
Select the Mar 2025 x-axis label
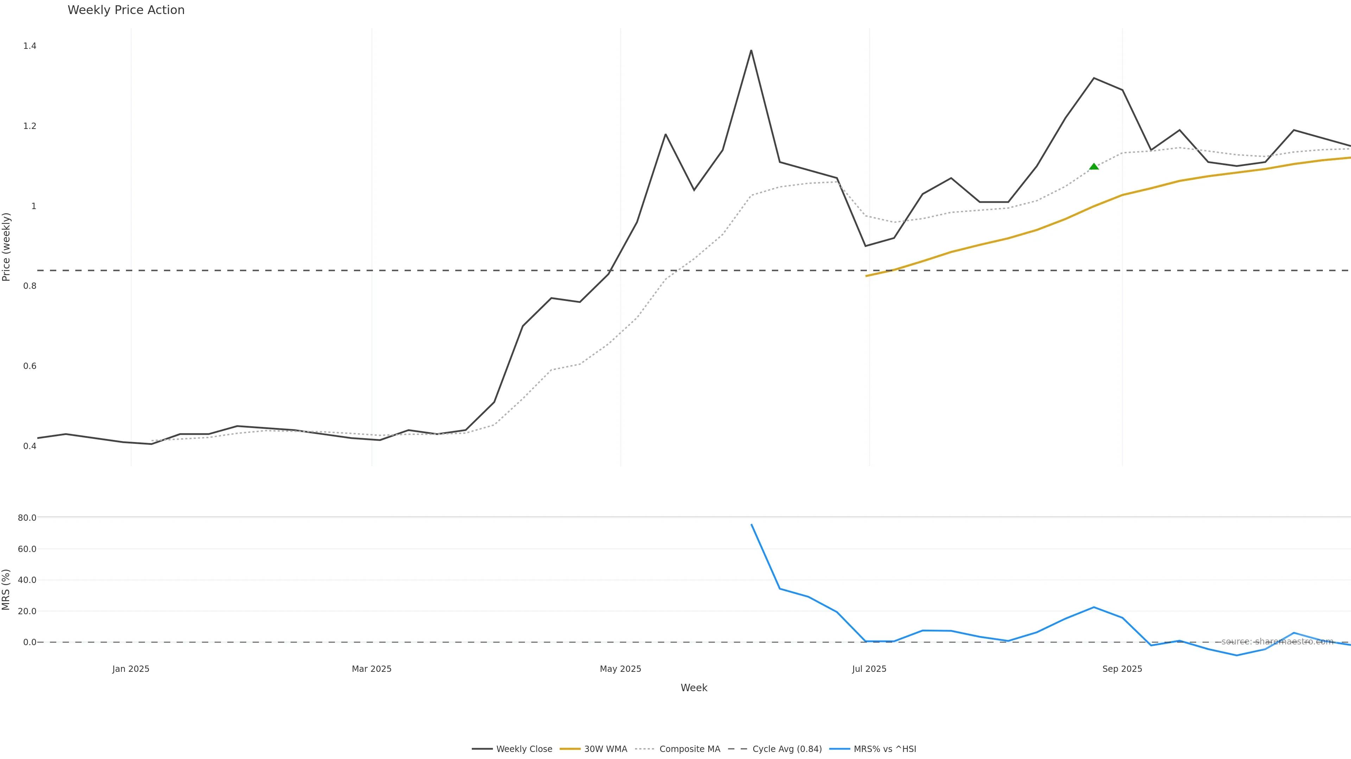[x=371, y=669]
